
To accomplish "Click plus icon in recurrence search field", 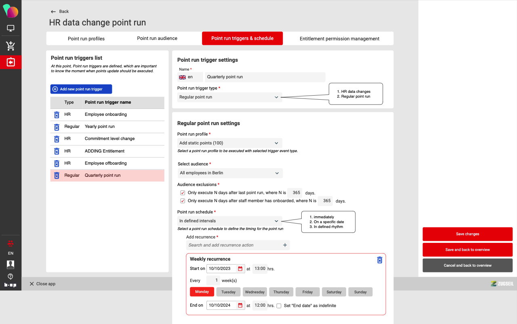I will point(285,245).
